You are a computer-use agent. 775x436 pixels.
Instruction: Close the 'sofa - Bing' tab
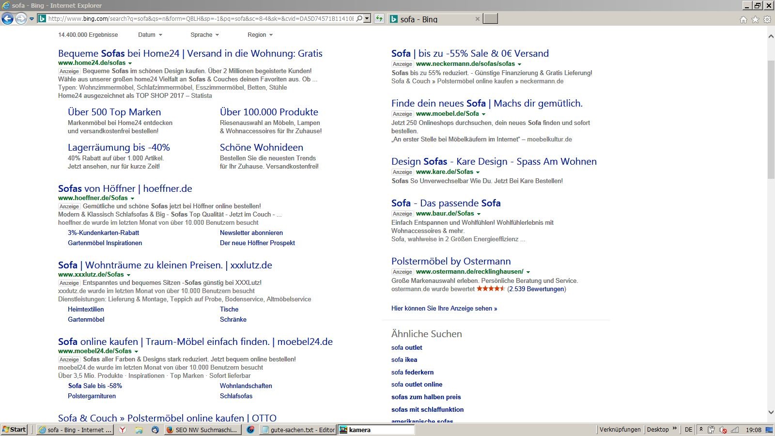click(478, 19)
